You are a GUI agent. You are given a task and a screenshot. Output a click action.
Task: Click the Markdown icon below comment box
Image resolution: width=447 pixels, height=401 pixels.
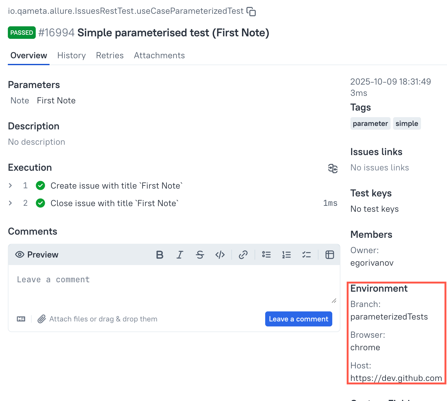coord(21,319)
